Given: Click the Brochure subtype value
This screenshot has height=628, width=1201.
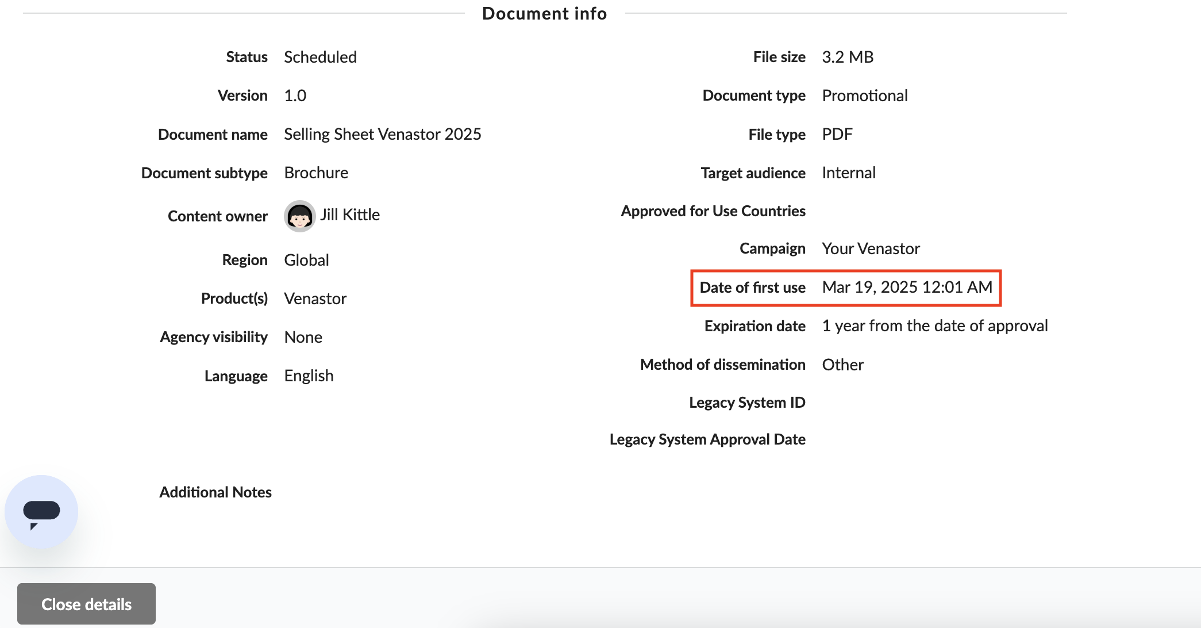Looking at the screenshot, I should coord(316,173).
